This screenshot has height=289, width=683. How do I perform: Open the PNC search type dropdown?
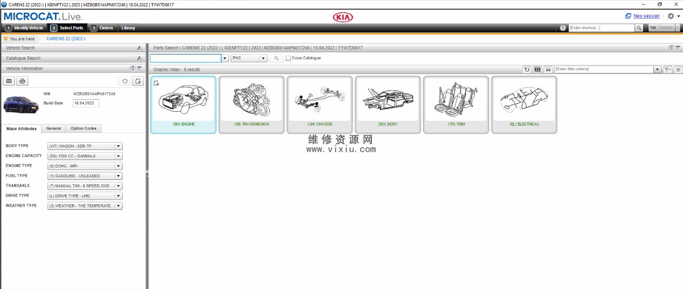[264, 58]
